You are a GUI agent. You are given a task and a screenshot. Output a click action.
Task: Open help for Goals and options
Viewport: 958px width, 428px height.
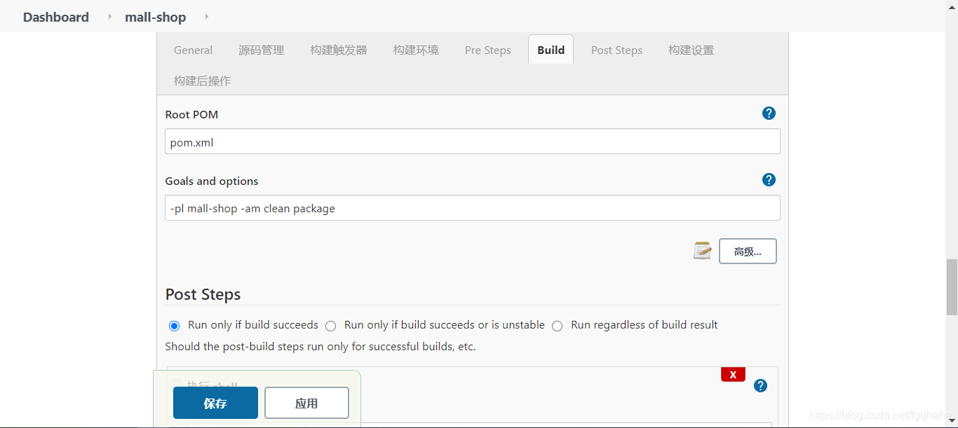click(x=769, y=180)
